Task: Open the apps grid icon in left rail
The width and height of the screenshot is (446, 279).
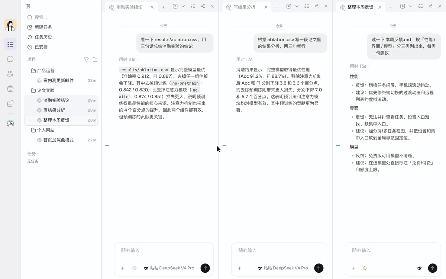Action: point(10,103)
